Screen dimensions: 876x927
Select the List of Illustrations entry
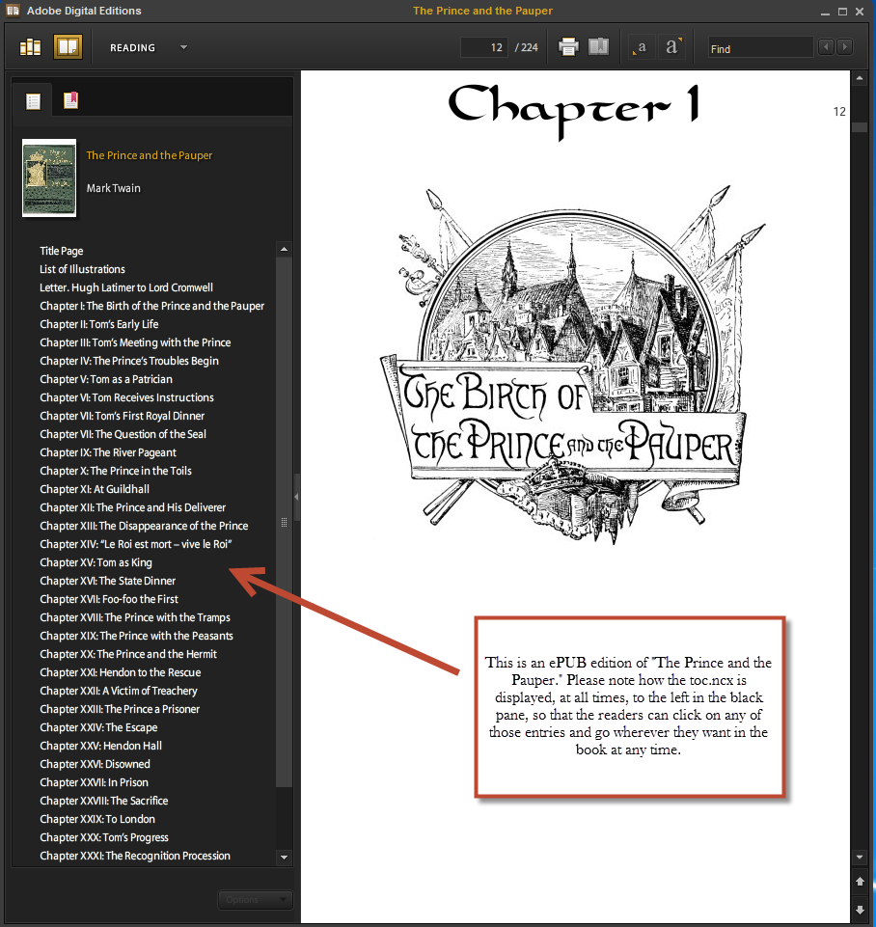[x=82, y=269]
